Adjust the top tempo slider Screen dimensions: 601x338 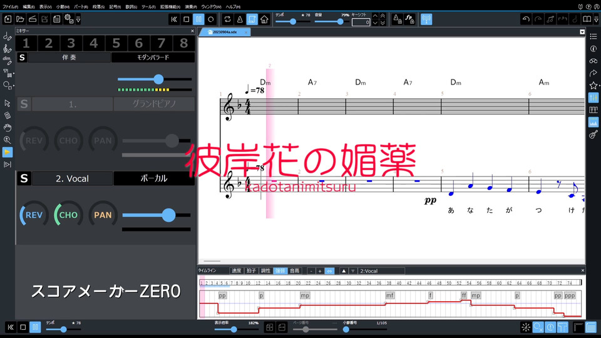[293, 22]
